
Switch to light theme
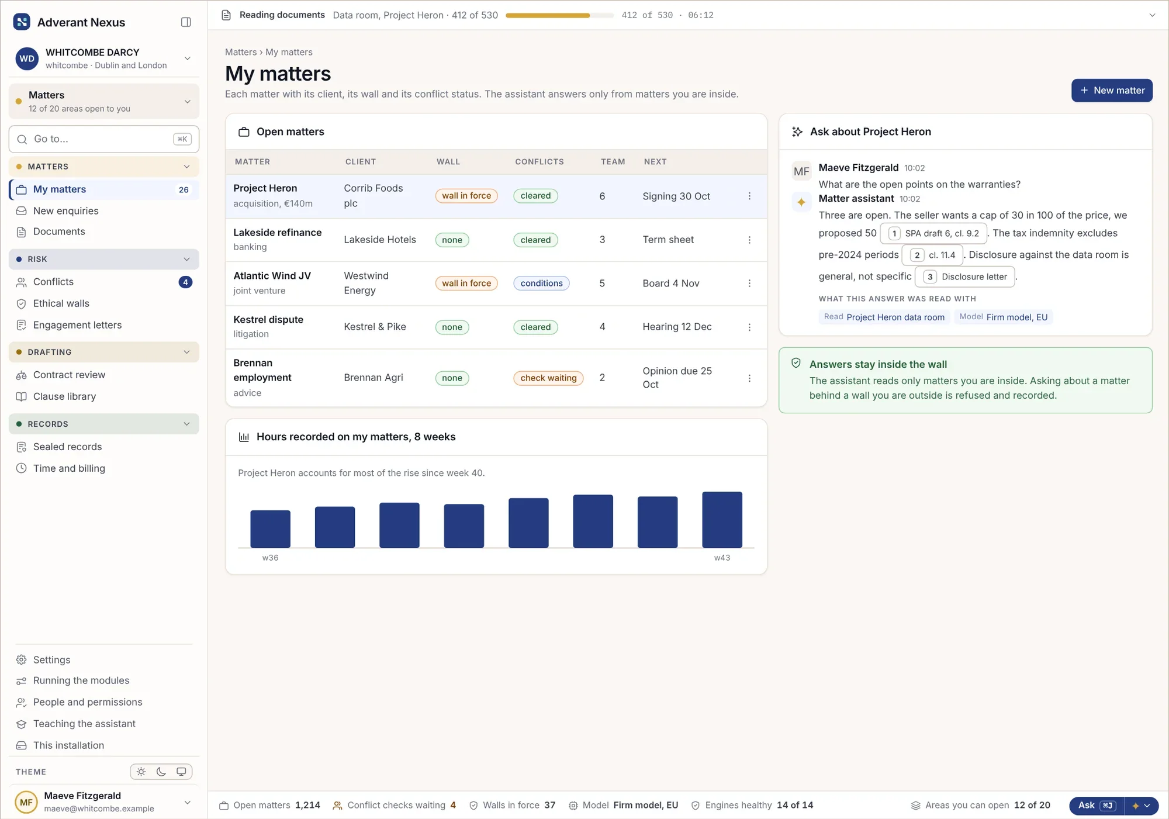(x=141, y=772)
